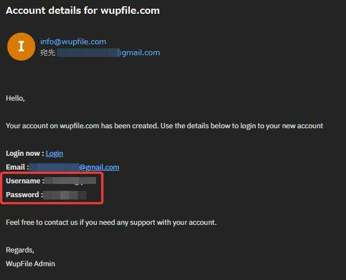Select the recipient gmail.com address in header
Screen dimensions: 346x280
[x=109, y=52]
